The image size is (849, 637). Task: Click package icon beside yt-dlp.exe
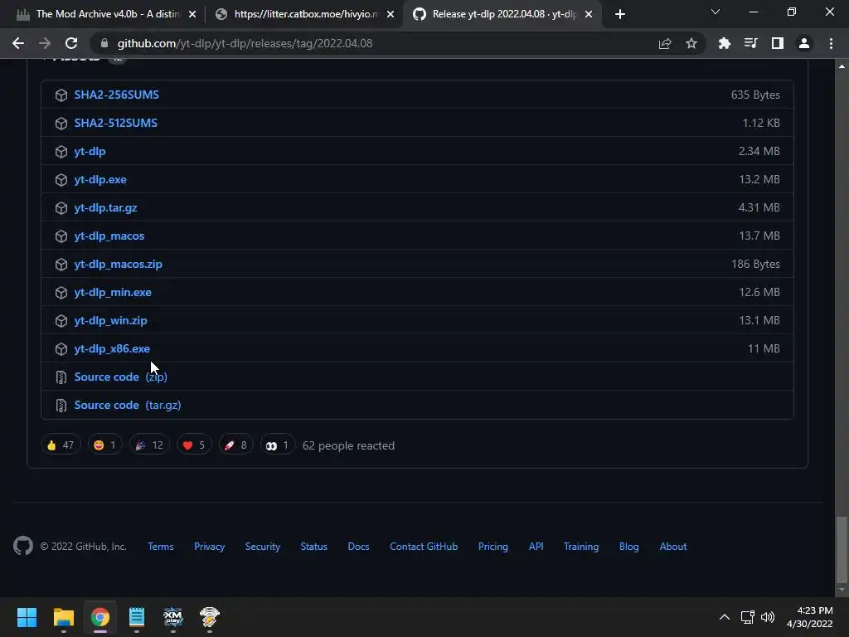61,180
